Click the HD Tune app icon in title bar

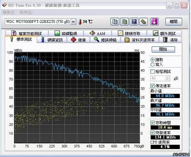point(4,5)
